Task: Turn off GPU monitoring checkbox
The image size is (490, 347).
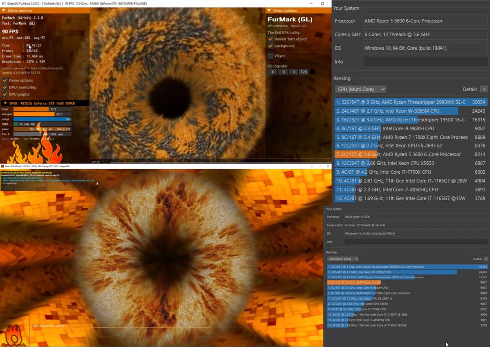Action: click(5, 87)
